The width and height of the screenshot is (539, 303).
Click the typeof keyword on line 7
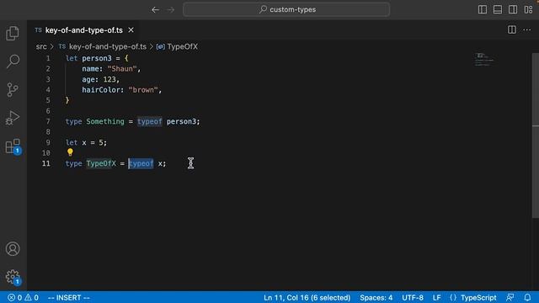(x=150, y=121)
